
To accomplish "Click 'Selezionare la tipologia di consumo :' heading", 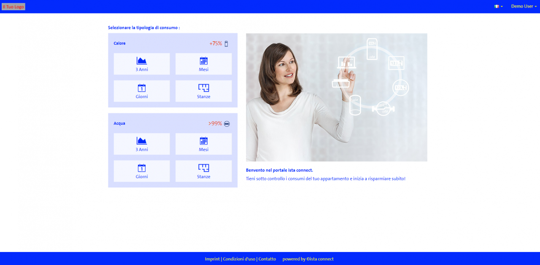I will (x=144, y=28).
